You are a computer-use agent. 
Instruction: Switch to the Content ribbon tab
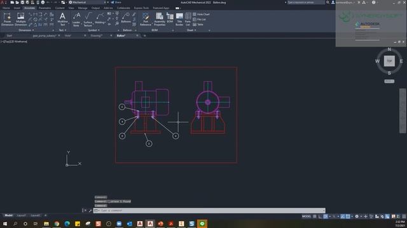60,8
